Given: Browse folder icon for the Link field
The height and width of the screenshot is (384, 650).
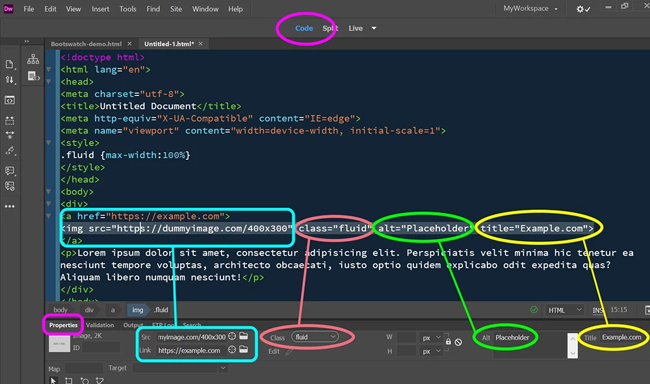Looking at the screenshot, I should (244, 350).
